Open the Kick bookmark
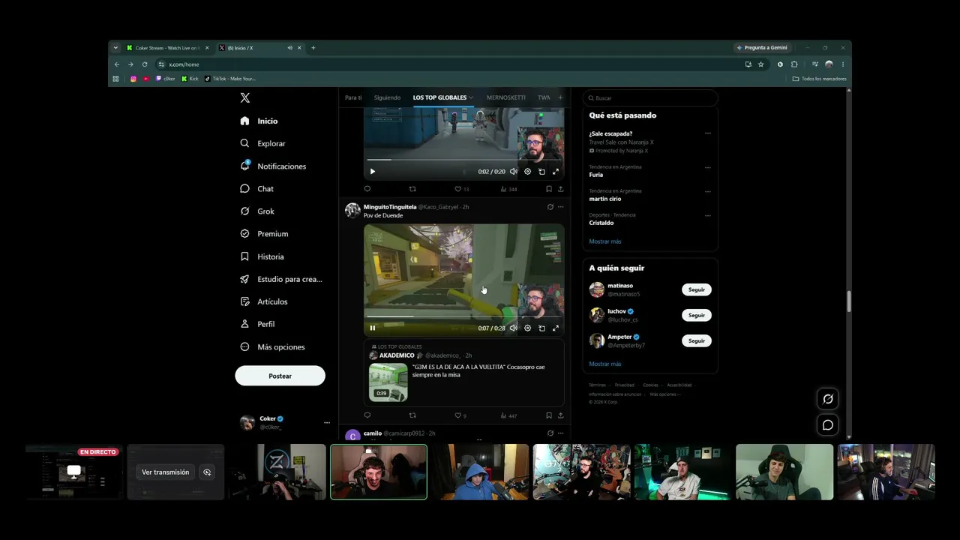Image resolution: width=960 pixels, height=540 pixels. pos(190,79)
